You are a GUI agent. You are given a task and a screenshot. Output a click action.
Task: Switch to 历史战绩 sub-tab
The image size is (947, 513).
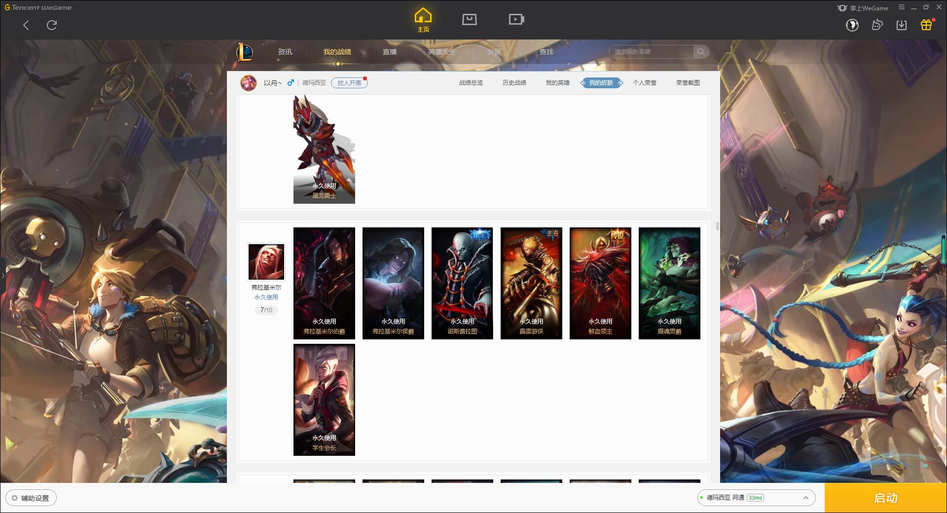coord(514,83)
